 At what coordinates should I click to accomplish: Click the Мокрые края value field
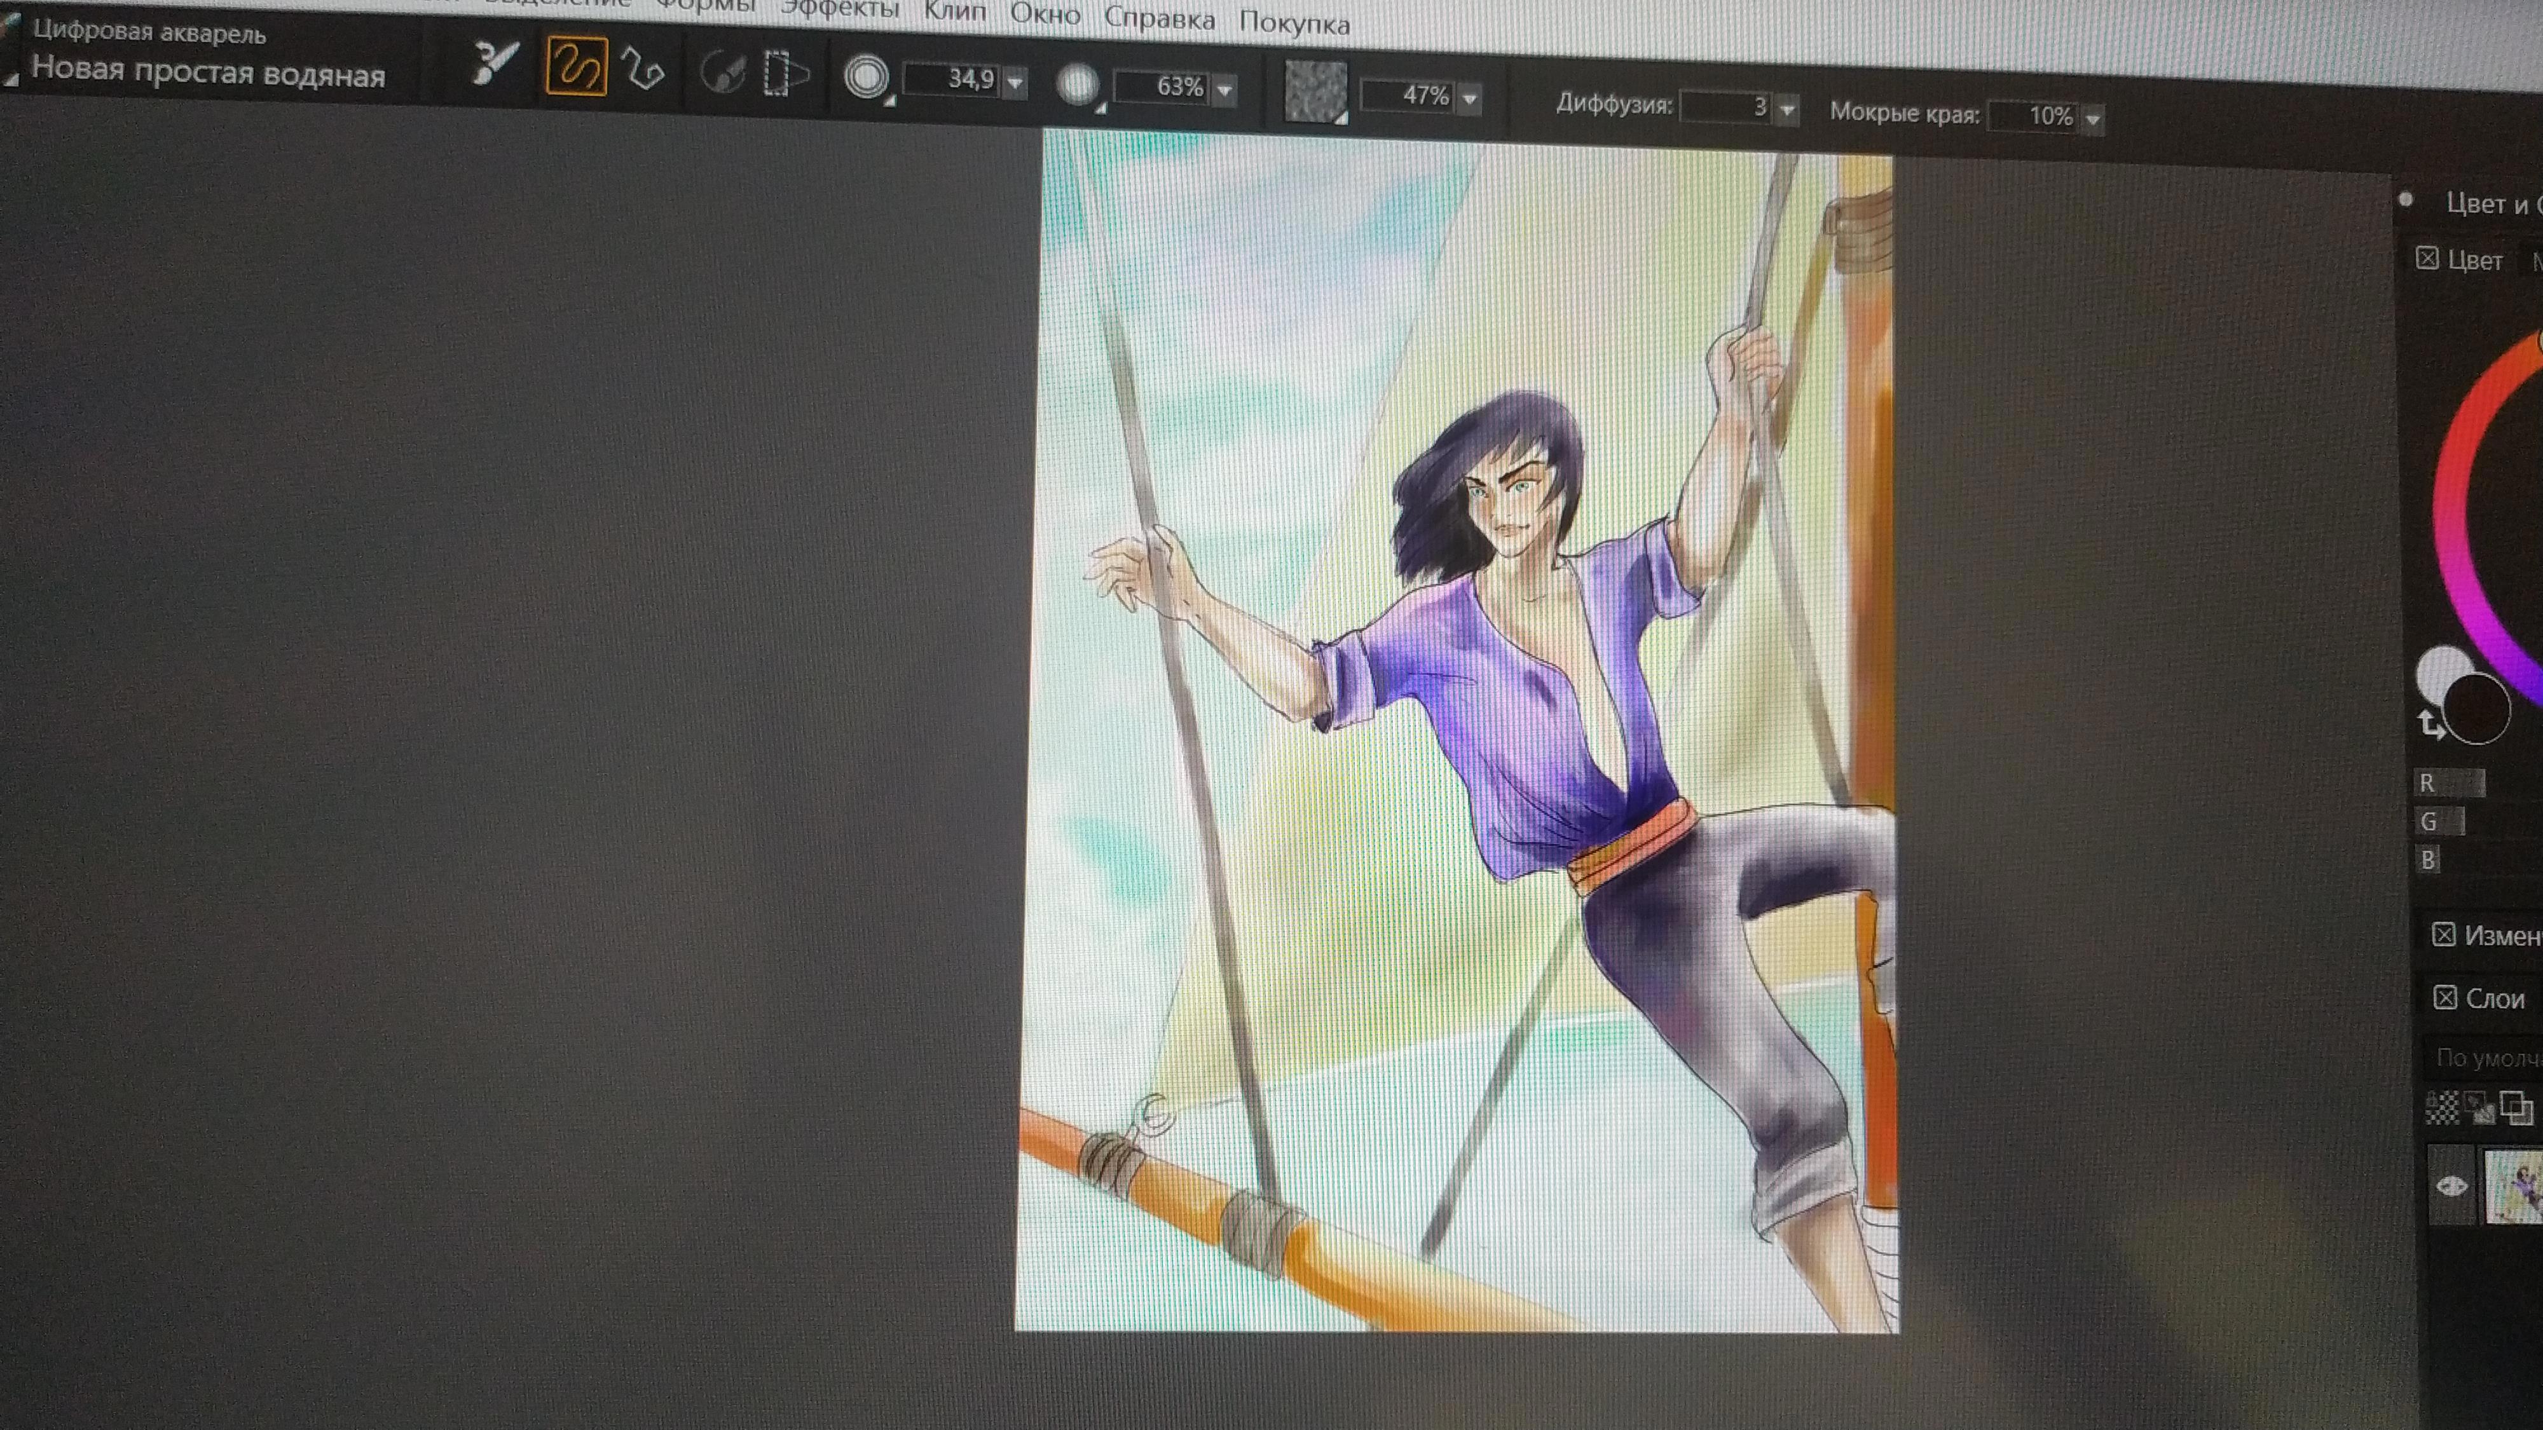tap(2034, 116)
